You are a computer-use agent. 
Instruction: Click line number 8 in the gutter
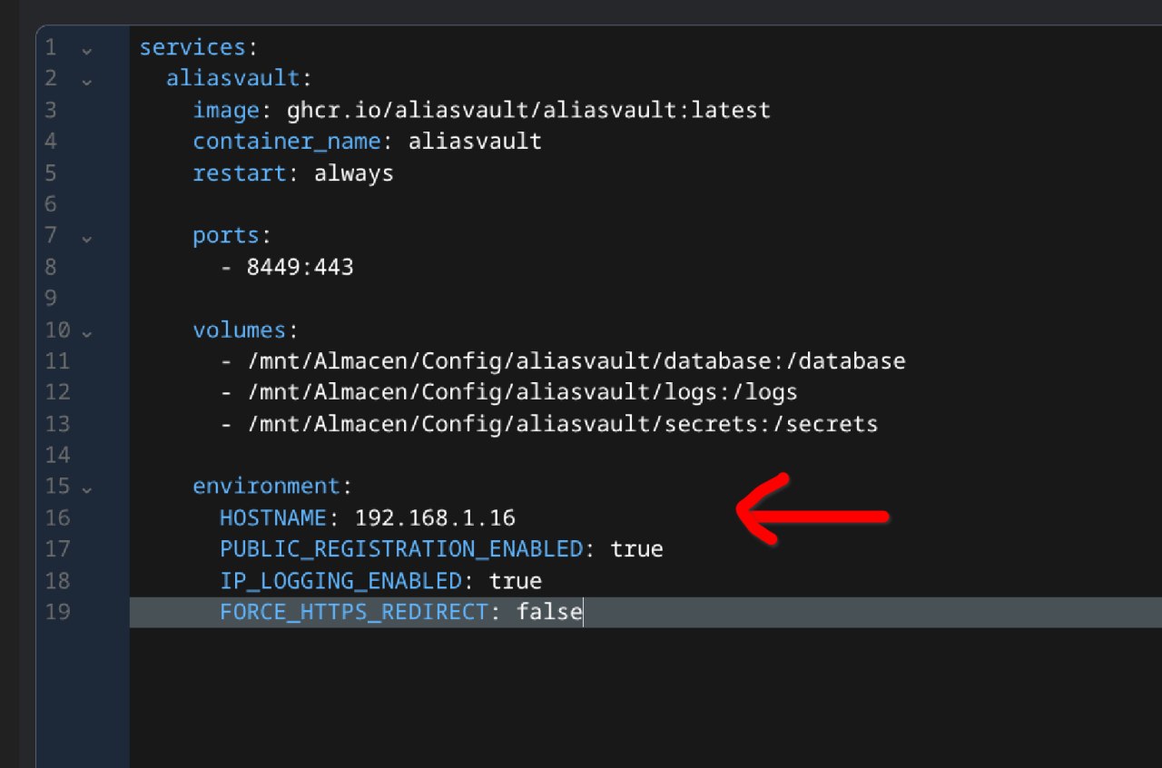[51, 267]
